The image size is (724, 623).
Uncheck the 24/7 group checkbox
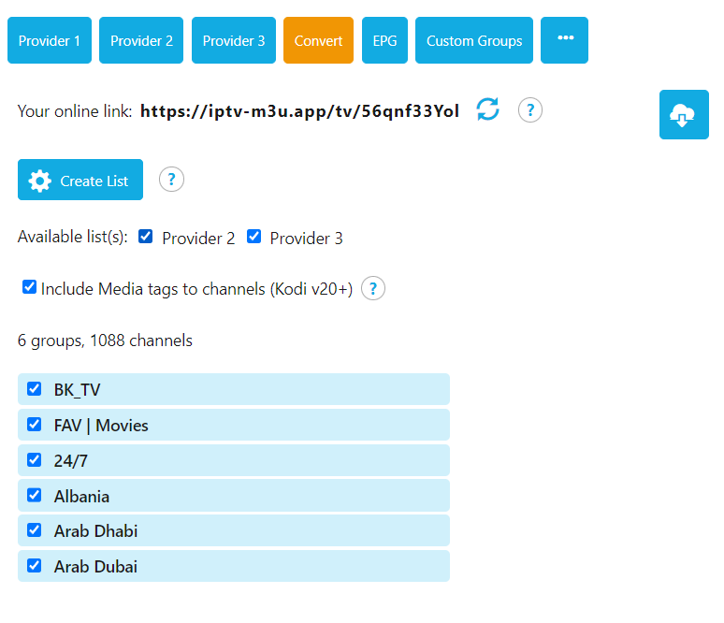pos(35,460)
